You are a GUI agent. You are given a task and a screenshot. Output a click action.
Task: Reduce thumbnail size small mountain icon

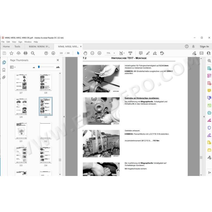(x=34, y=67)
